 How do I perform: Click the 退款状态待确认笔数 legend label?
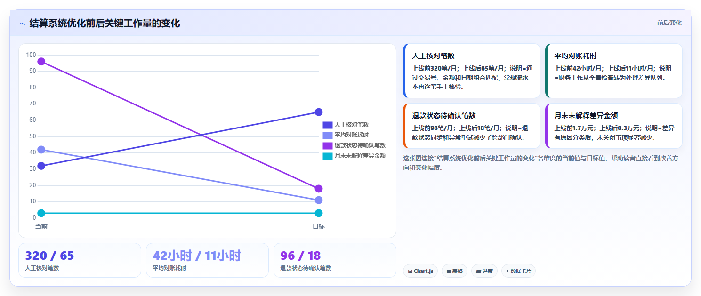coord(360,145)
